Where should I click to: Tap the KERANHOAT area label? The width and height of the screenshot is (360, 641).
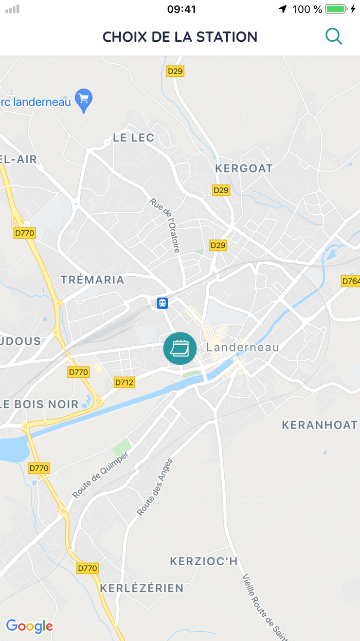point(319,425)
